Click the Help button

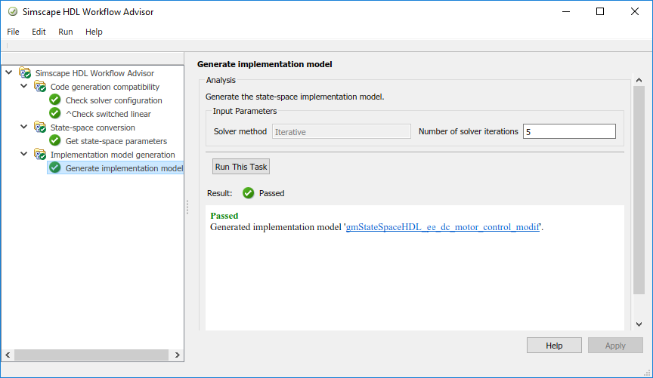554,346
